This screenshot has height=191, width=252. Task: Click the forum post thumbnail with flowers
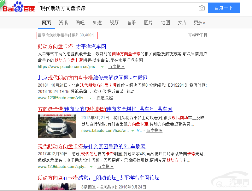(57, 187)
